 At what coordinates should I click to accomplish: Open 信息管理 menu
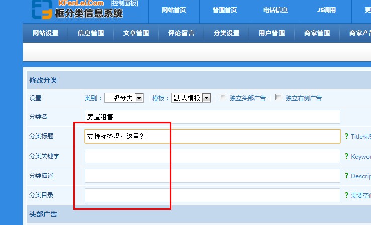(91, 33)
